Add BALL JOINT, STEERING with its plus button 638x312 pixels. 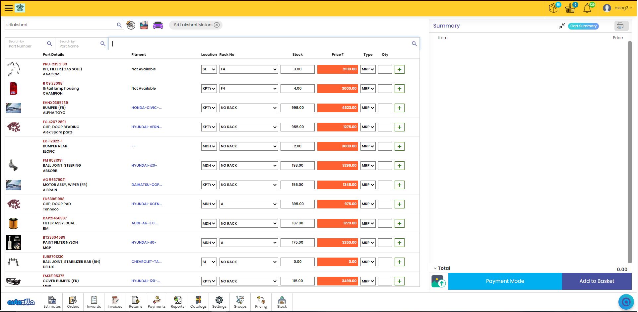pyautogui.click(x=400, y=166)
